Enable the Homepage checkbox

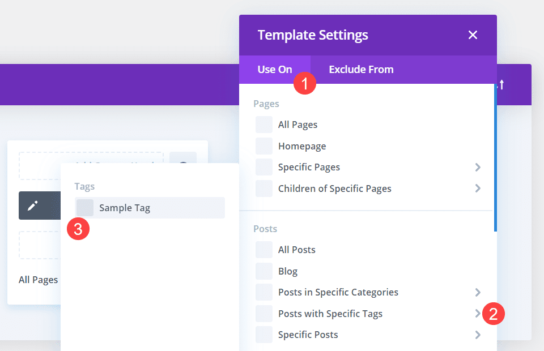pos(264,146)
